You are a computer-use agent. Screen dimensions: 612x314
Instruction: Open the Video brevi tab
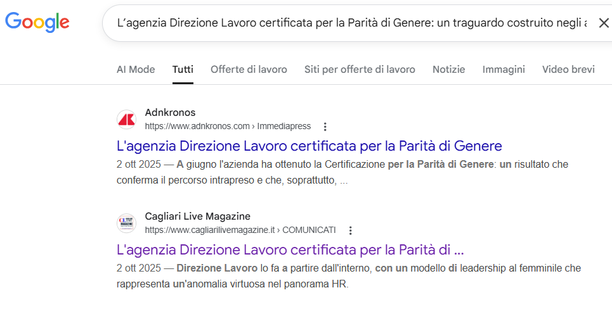click(x=568, y=70)
